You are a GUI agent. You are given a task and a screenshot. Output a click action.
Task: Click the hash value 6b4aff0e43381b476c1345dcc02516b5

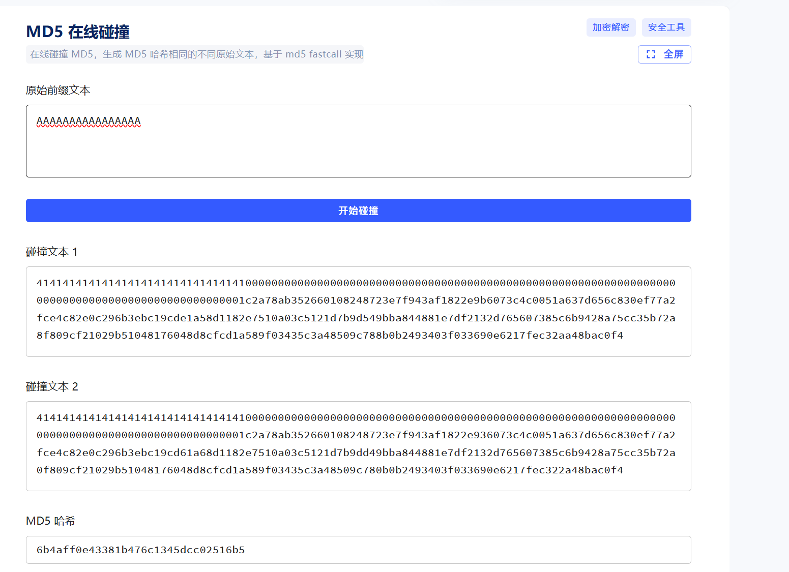[140, 550]
